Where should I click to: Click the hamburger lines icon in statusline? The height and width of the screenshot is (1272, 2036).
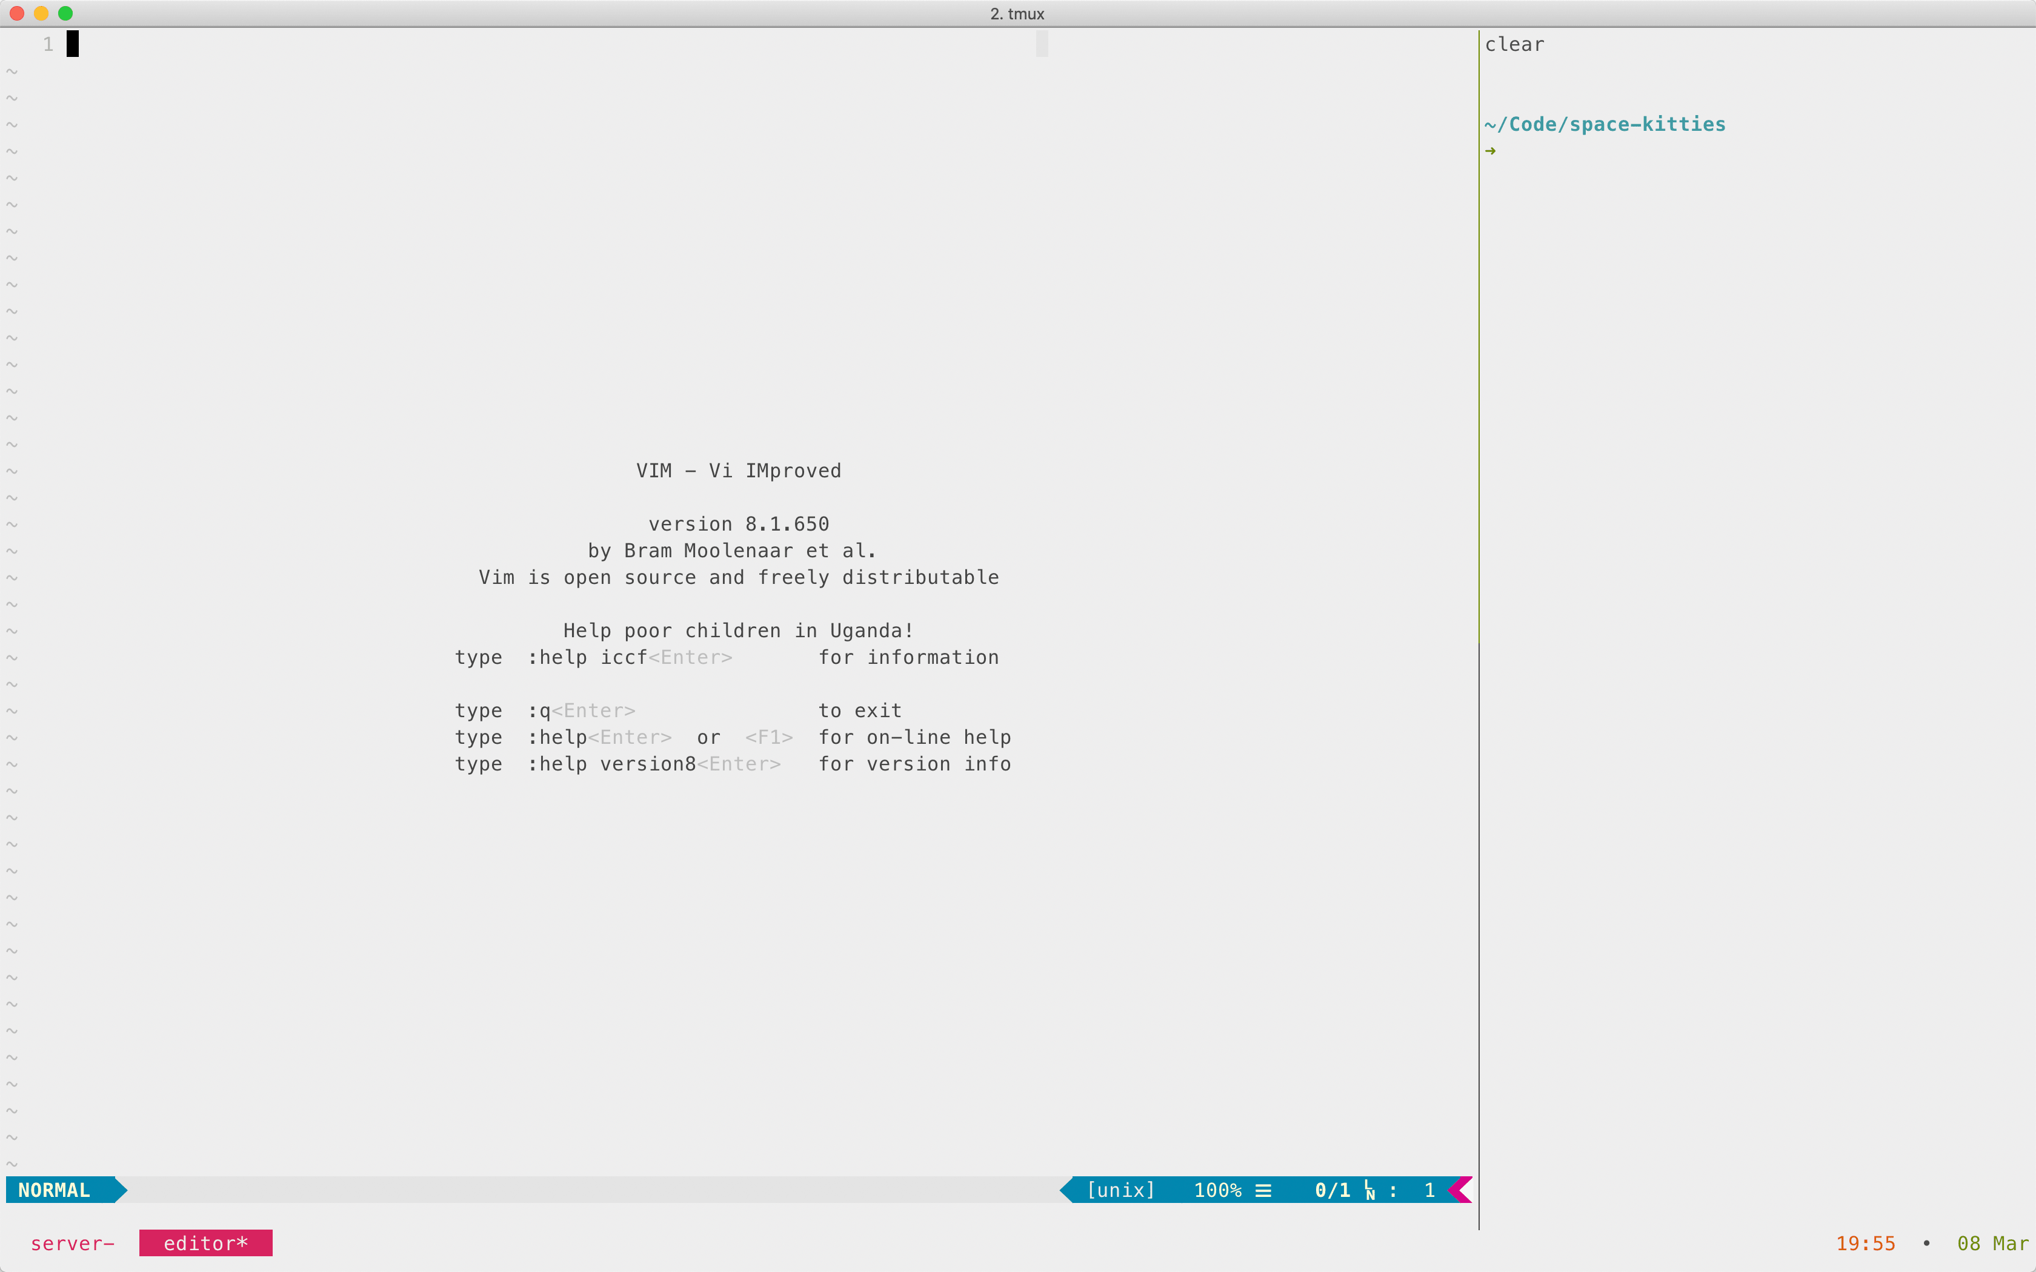coord(1263,1190)
